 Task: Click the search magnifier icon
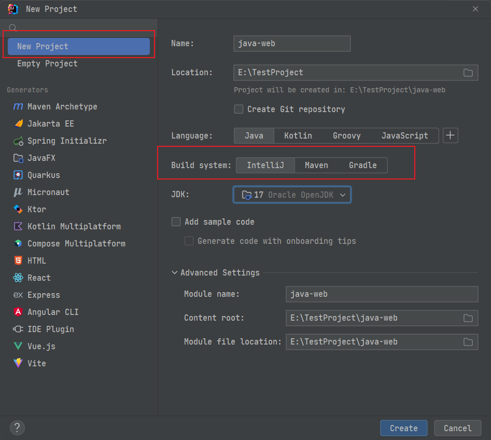(x=12, y=28)
